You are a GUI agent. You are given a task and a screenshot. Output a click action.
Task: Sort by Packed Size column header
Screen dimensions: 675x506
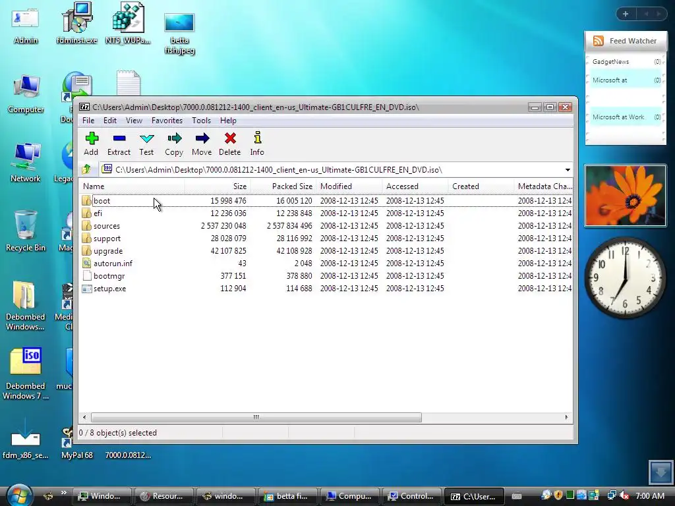click(283, 186)
